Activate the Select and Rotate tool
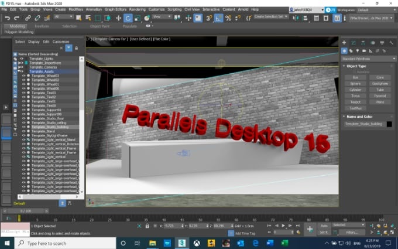The width and height of the screenshot is (398, 249). pyautogui.click(x=128, y=18)
